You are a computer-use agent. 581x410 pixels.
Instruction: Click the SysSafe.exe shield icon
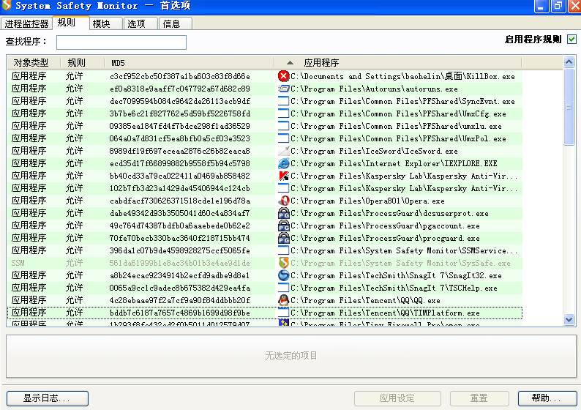point(283,263)
